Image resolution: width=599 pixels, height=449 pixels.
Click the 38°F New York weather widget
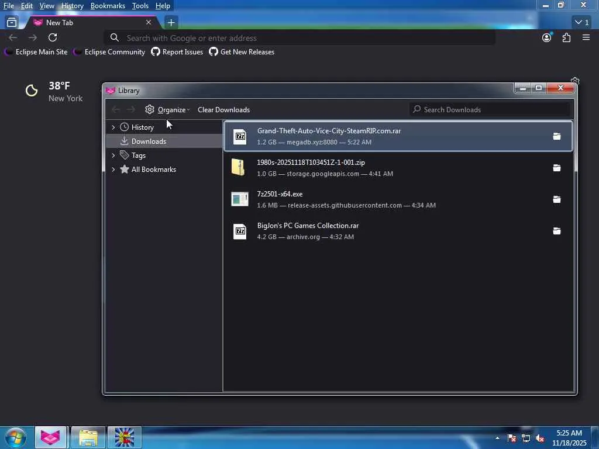point(54,92)
